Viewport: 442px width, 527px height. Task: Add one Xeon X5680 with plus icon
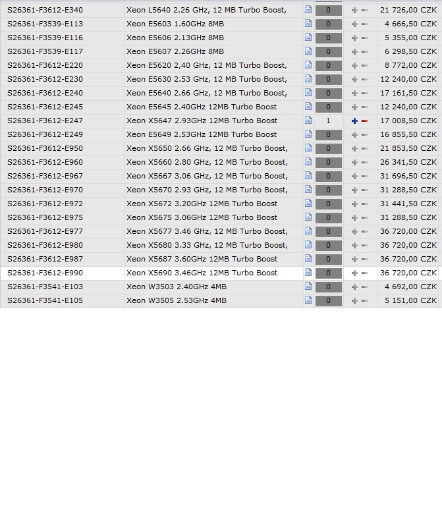354,246
